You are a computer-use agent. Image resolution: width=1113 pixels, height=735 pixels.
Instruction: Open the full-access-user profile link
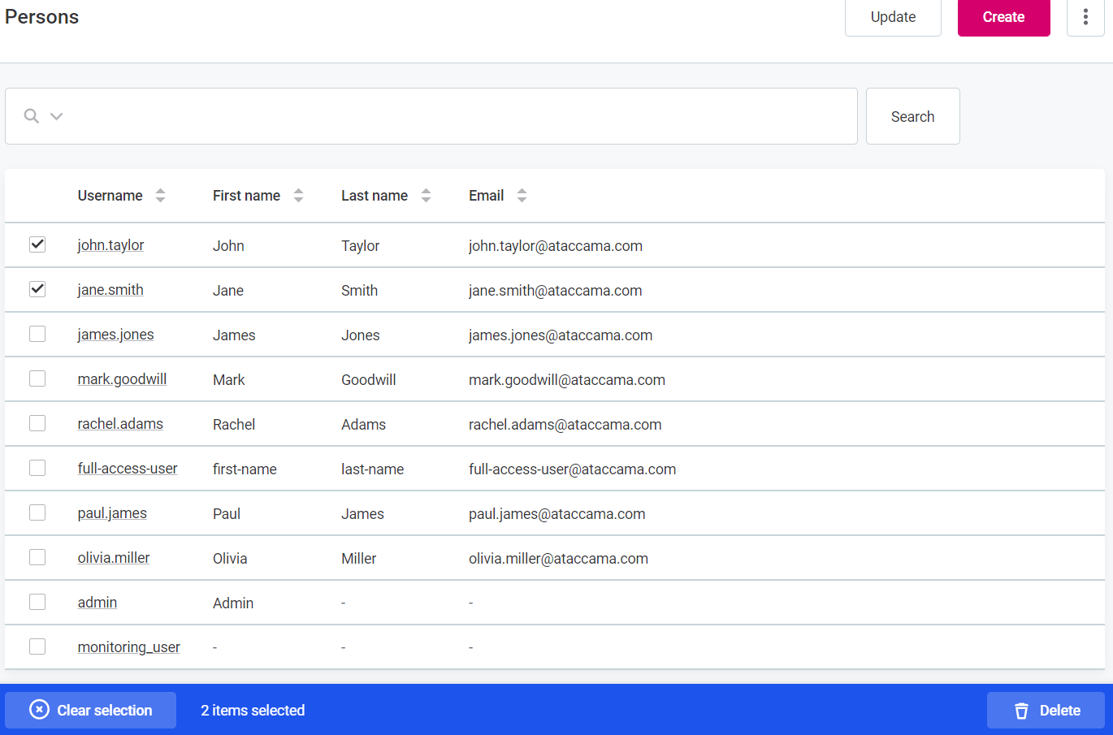click(128, 469)
